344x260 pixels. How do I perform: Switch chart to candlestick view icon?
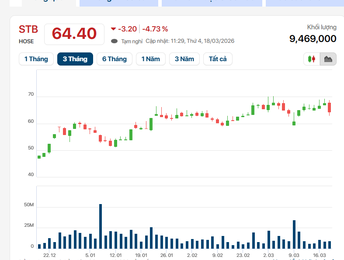(312, 59)
